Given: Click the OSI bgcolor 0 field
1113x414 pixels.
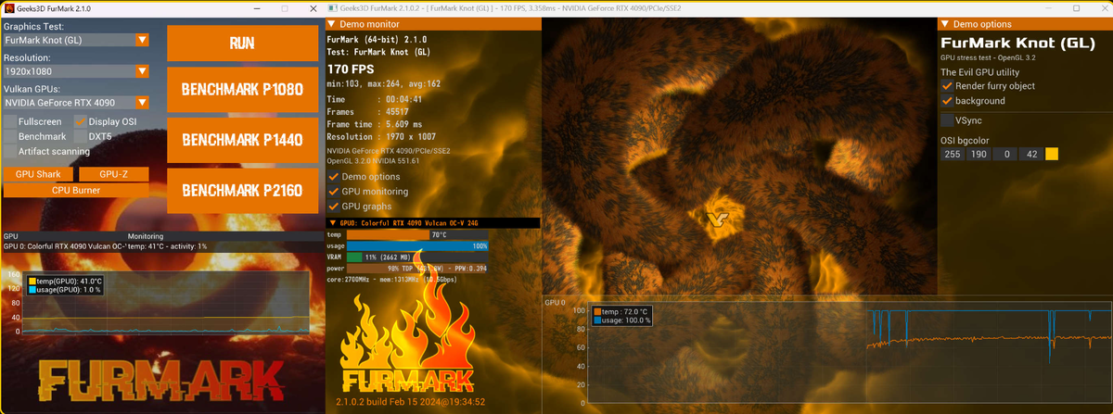Looking at the screenshot, I should (x=1005, y=154).
